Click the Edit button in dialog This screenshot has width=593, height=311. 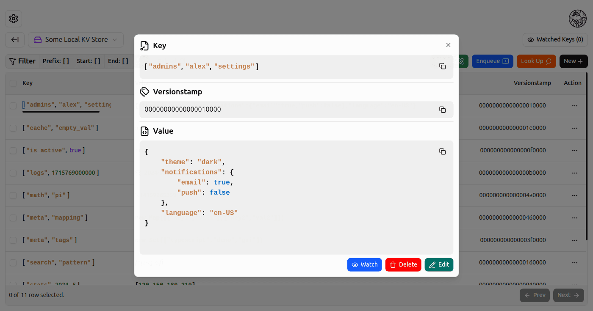tap(439, 265)
